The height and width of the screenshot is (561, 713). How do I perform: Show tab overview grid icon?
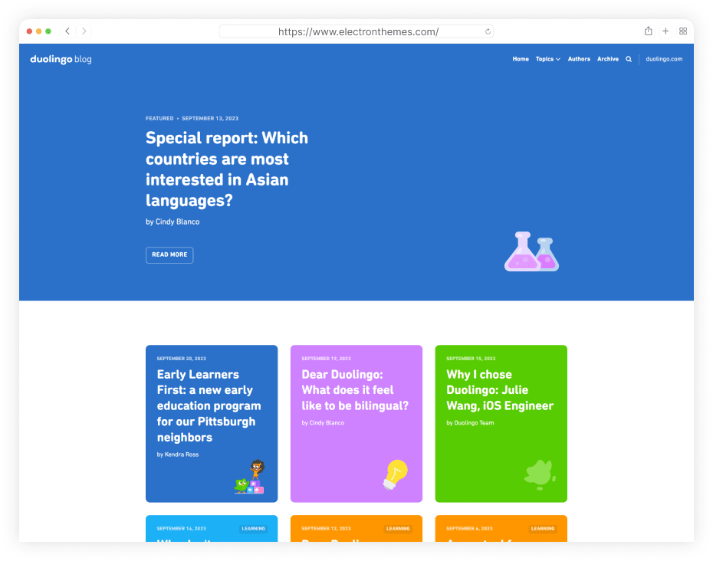tap(682, 31)
